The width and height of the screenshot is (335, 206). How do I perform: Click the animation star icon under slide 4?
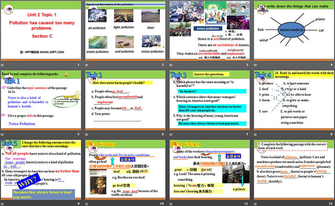tap(255, 65)
